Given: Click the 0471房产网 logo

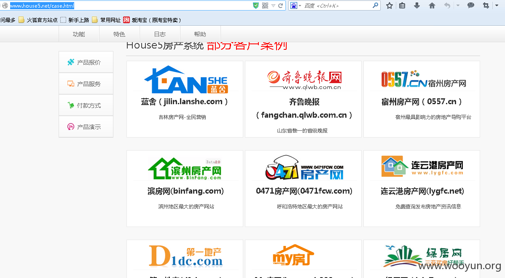Looking at the screenshot, I should pos(304,167).
